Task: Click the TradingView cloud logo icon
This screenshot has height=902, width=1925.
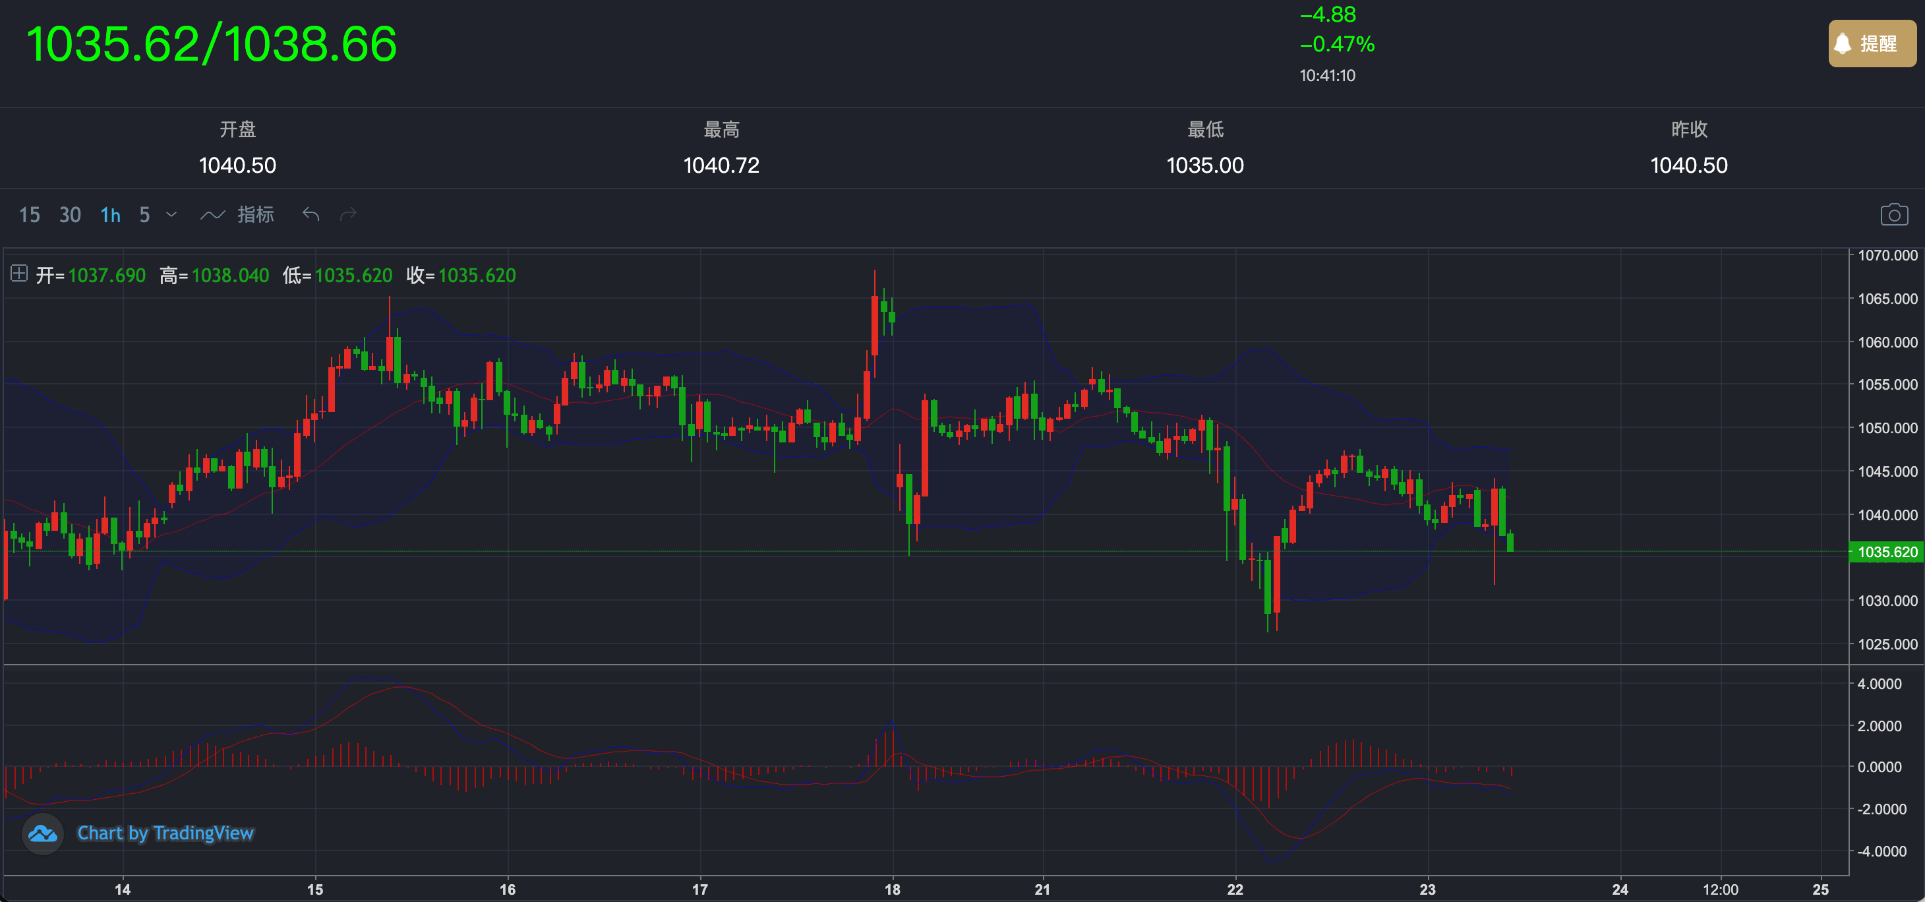Action: 43,833
